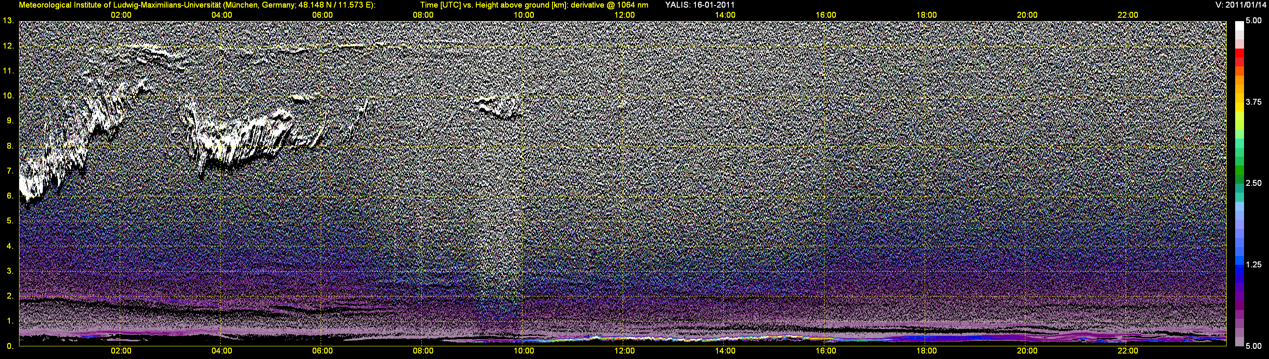Click the 4. height axis label

click(10, 246)
